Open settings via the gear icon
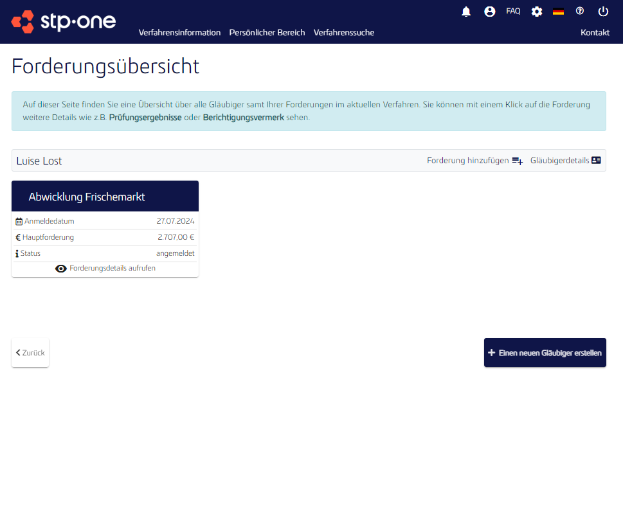623x527 pixels. coord(537,11)
